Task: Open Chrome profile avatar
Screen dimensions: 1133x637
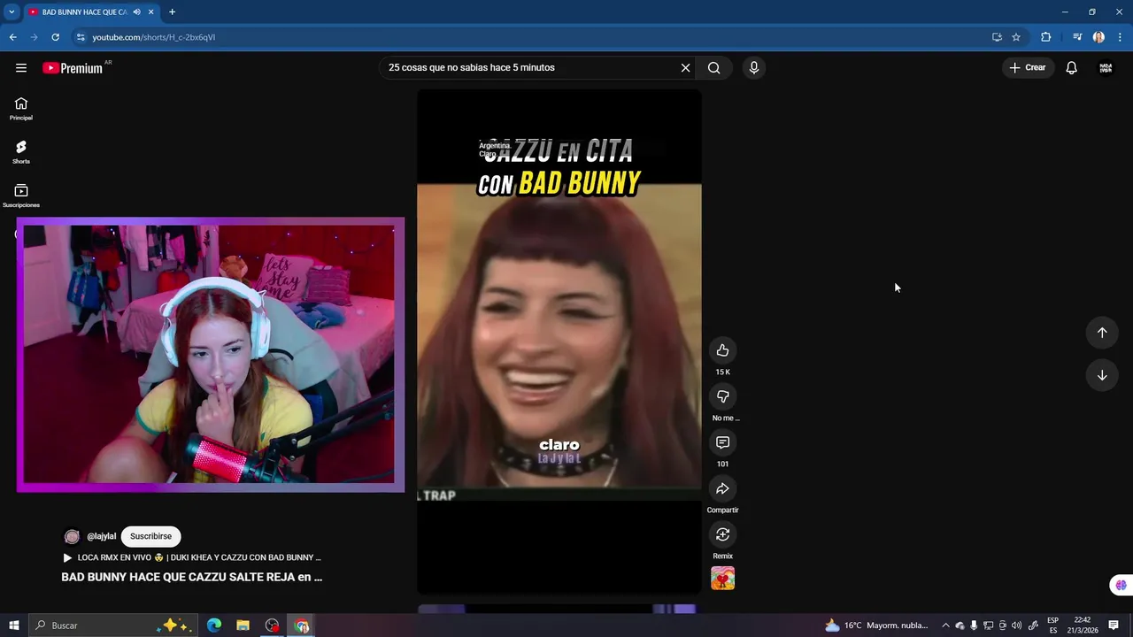Action: point(1098,37)
